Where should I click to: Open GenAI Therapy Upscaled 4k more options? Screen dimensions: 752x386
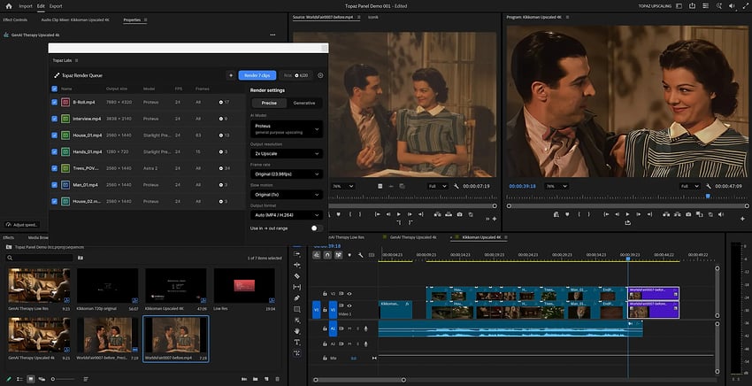coord(272,35)
